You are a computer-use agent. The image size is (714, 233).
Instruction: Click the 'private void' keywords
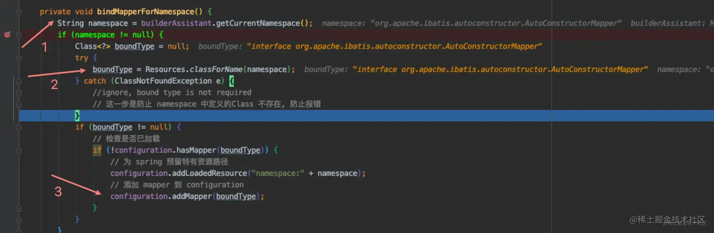click(x=66, y=12)
